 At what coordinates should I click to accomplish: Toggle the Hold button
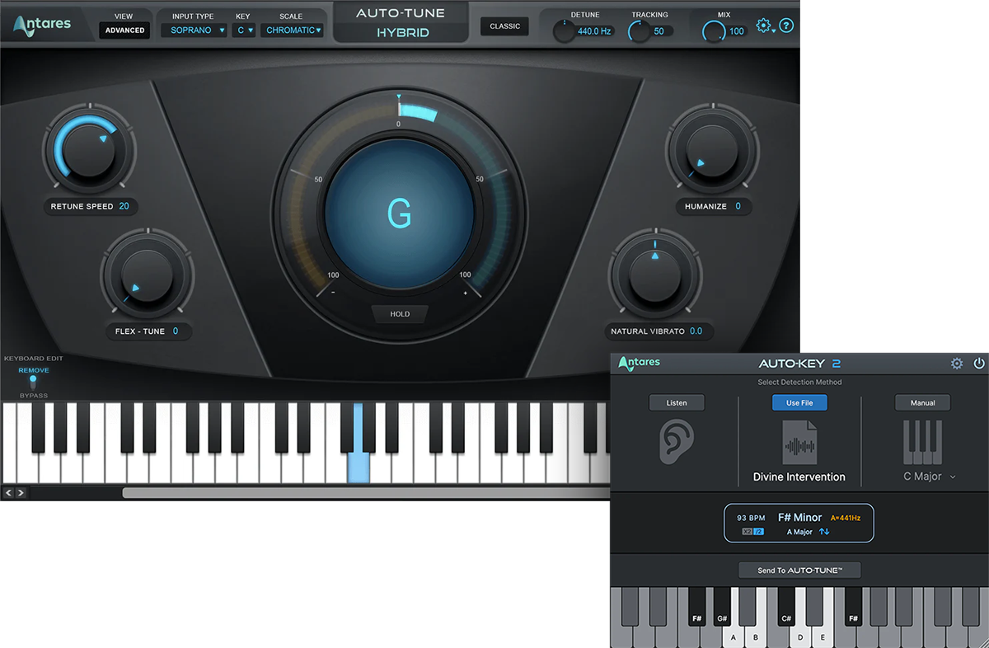400,314
